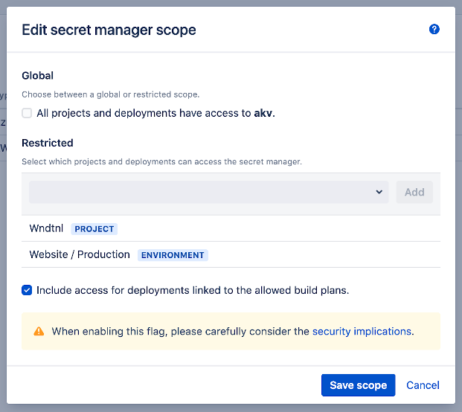This screenshot has width=462, height=412.
Task: Select the Website / Production row
Action: tap(231, 254)
